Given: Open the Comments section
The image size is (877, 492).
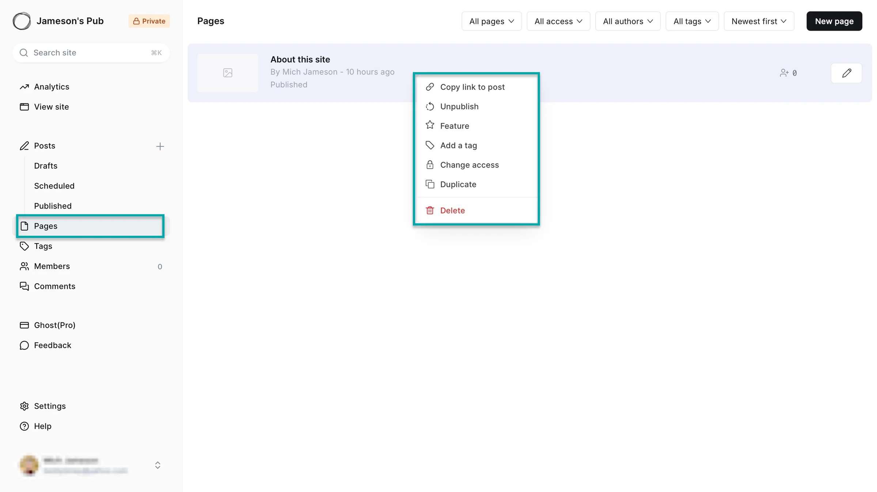Looking at the screenshot, I should (x=48, y=287).
